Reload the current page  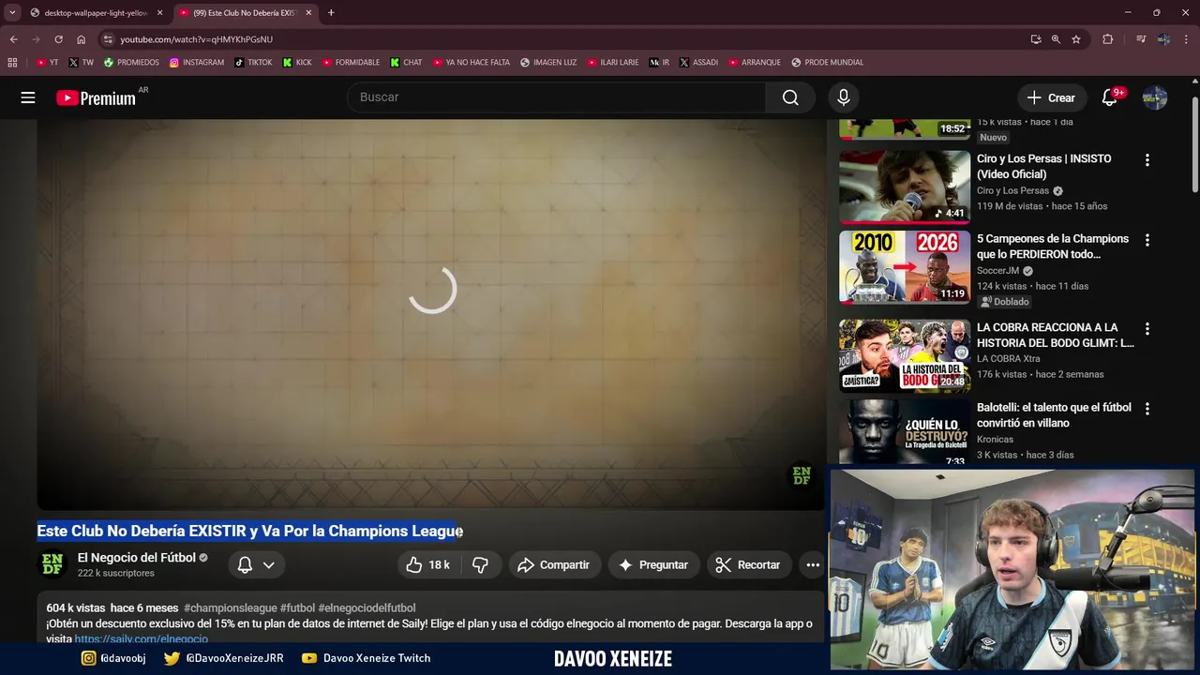(x=58, y=39)
